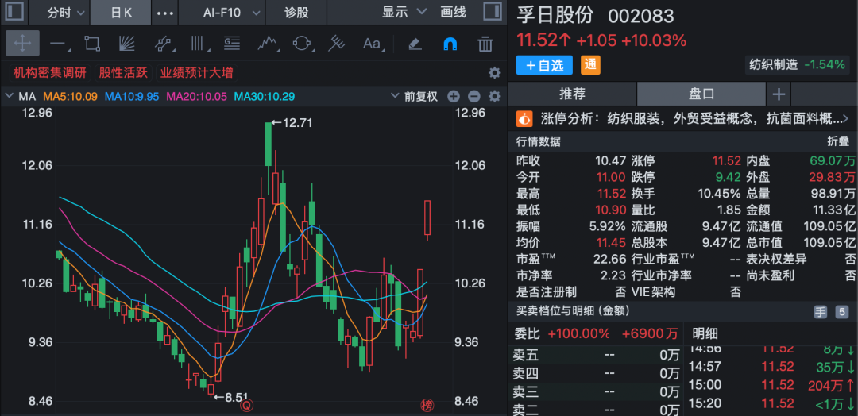The image size is (858, 416).
Task: Click the 12.71 high price marker
Action: (x=292, y=123)
